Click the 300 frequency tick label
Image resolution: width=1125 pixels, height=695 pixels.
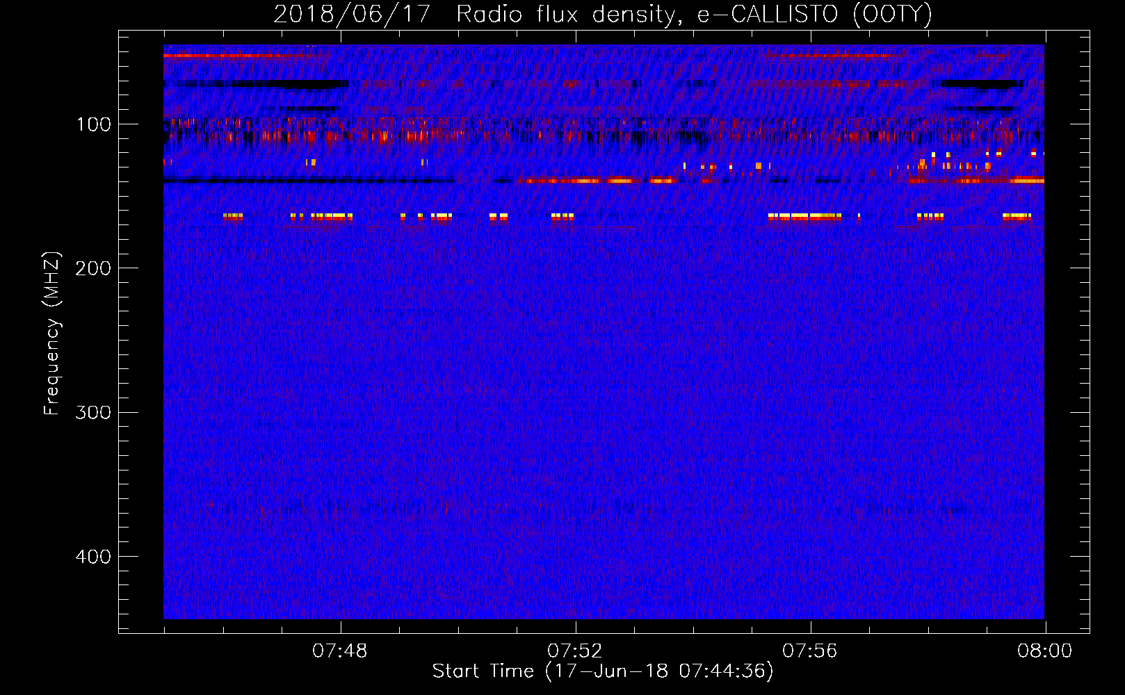coord(93,412)
